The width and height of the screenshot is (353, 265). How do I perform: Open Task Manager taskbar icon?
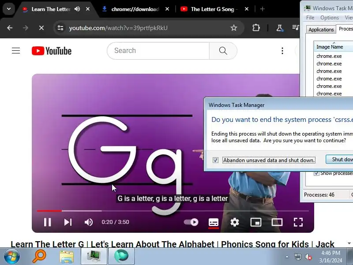[x=94, y=257]
